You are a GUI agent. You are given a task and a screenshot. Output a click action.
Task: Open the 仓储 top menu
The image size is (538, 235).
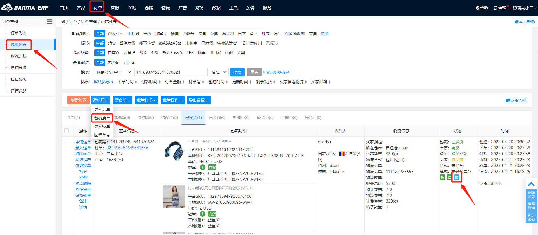point(149,8)
